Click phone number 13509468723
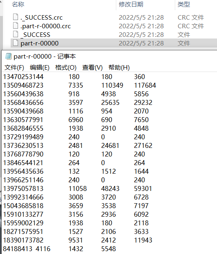Screen dimensions: 217x254 tap(23, 85)
